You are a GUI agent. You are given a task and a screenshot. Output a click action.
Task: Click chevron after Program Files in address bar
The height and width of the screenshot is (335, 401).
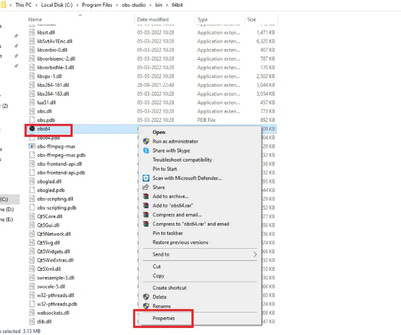117,5
